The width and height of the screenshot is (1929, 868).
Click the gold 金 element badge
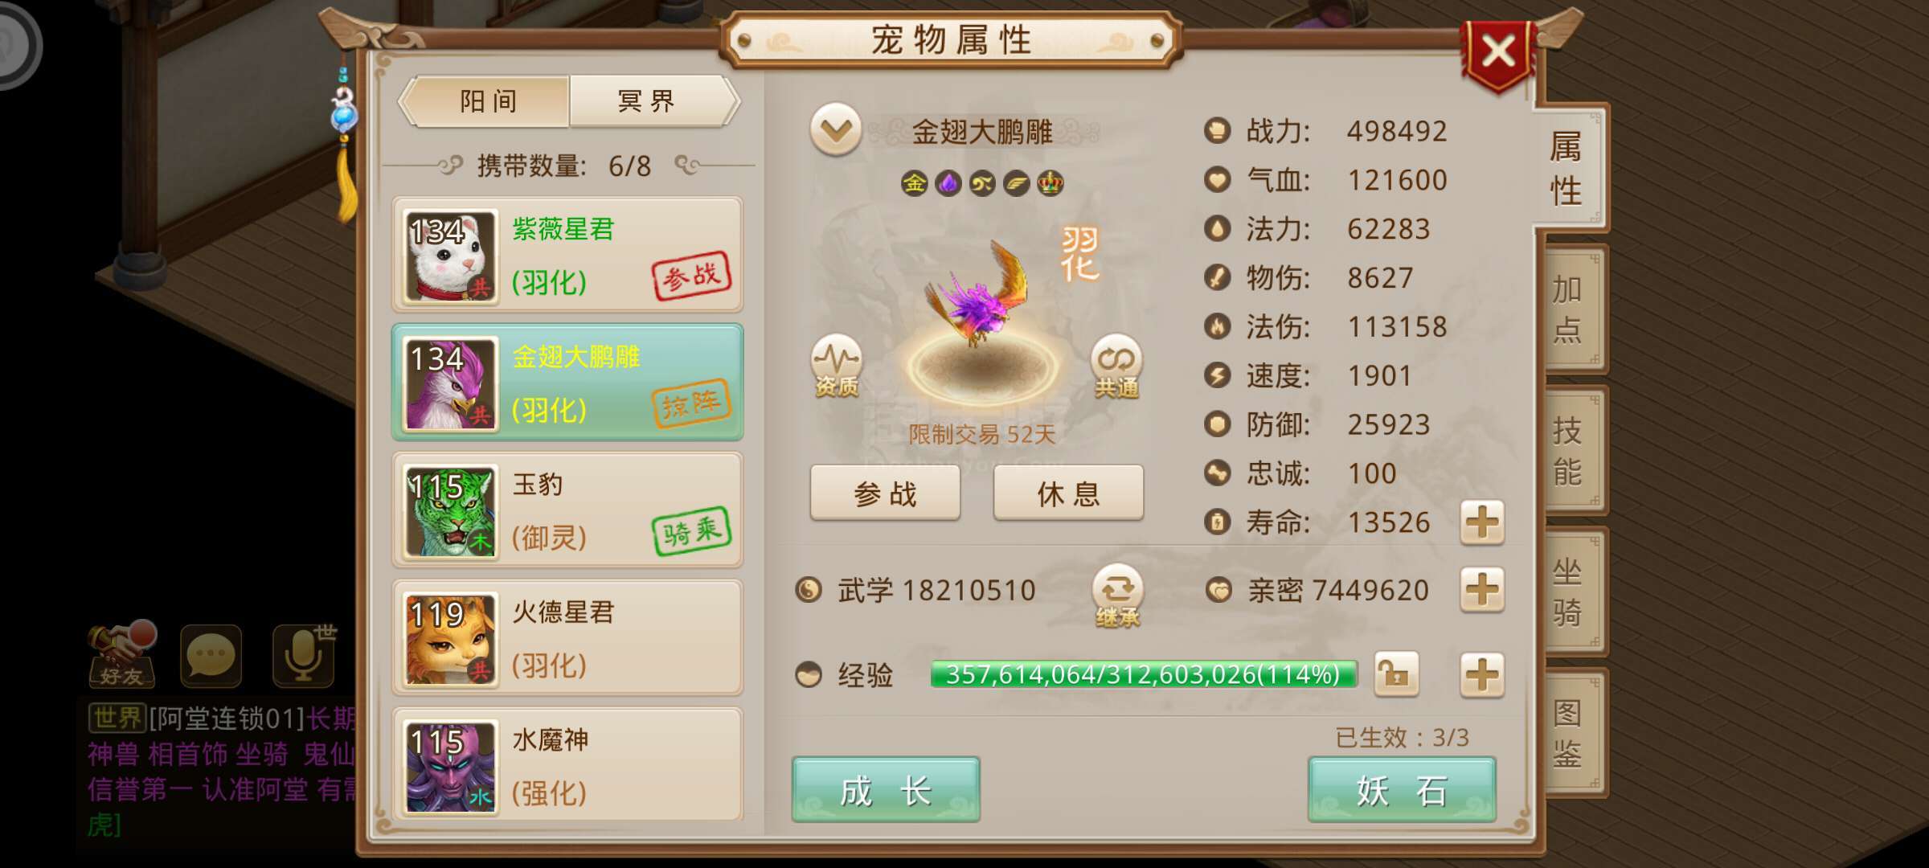click(914, 183)
